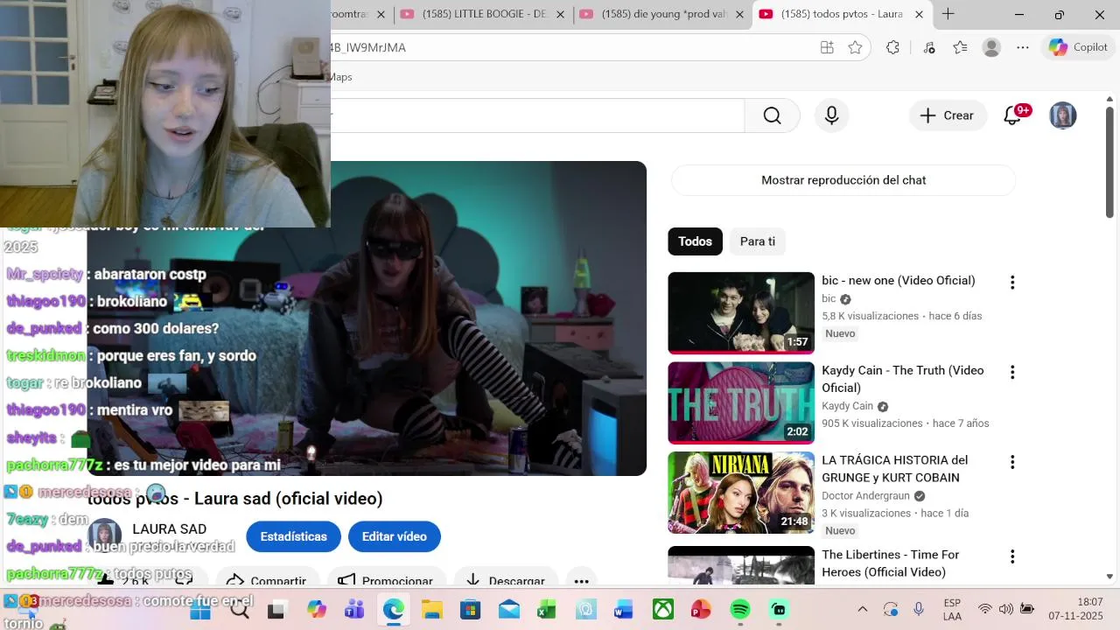Open Copilot app from taskbar
This screenshot has width=1120, height=630.
[316, 609]
